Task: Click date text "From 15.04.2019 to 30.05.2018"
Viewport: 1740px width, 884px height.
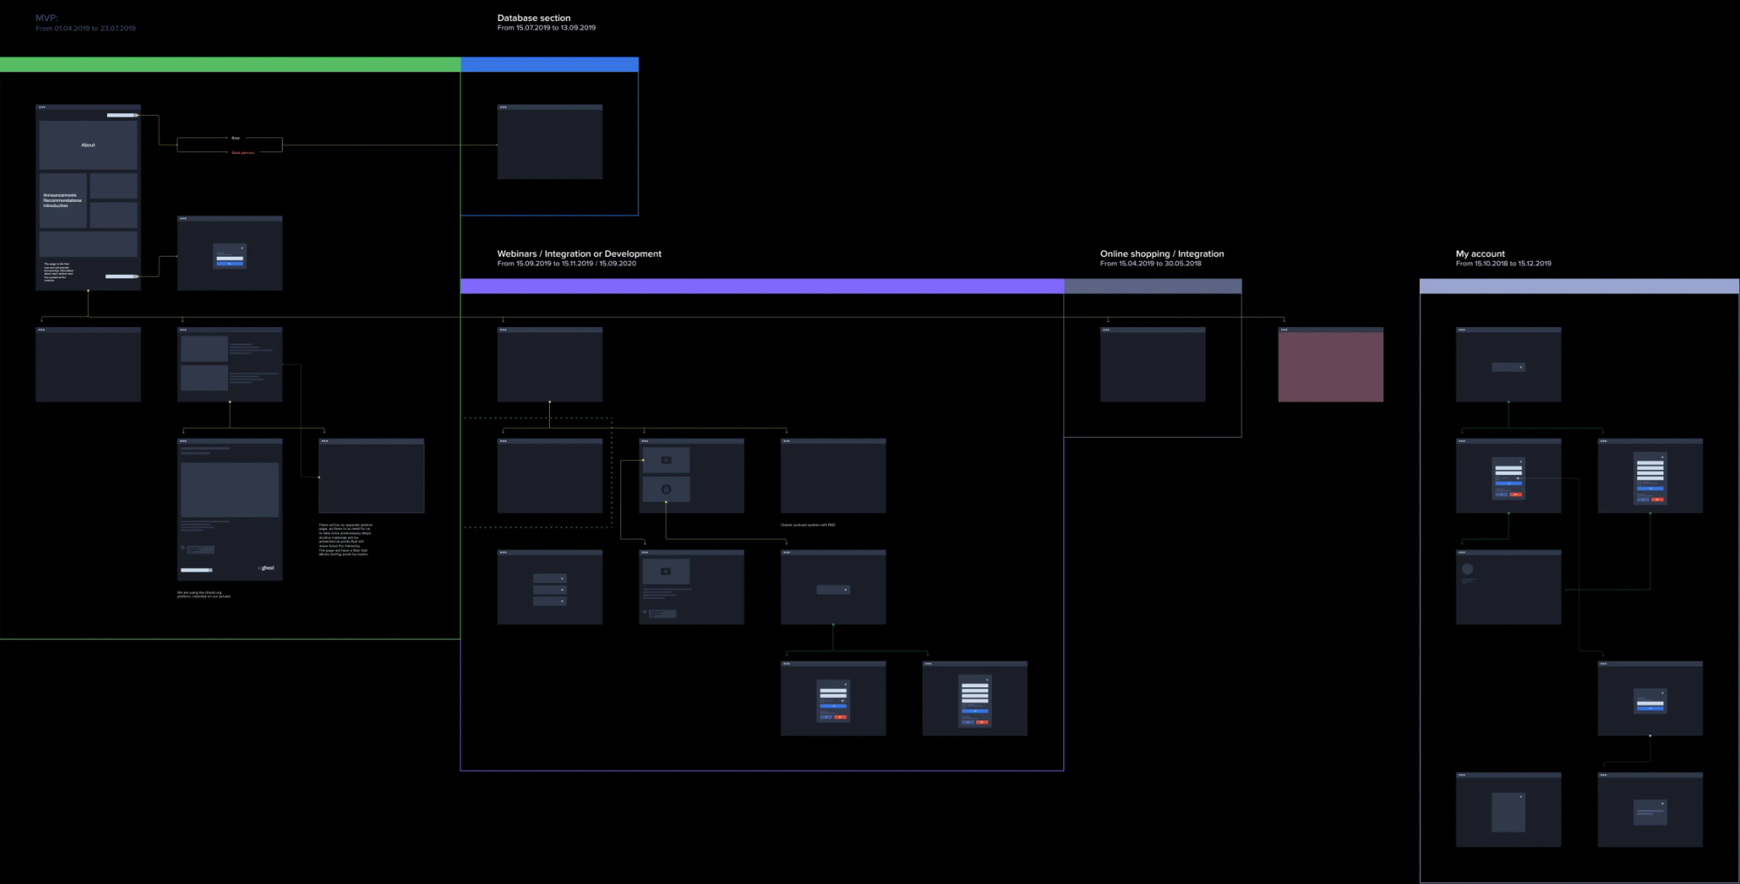Action: coord(1150,264)
